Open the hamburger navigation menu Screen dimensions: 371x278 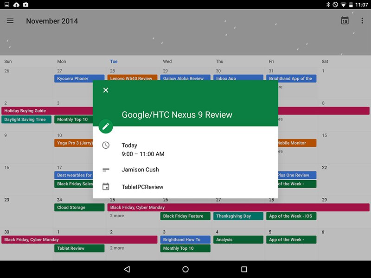click(10, 21)
